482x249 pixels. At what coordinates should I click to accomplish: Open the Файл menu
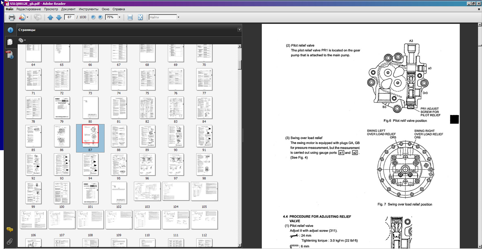tap(9, 9)
